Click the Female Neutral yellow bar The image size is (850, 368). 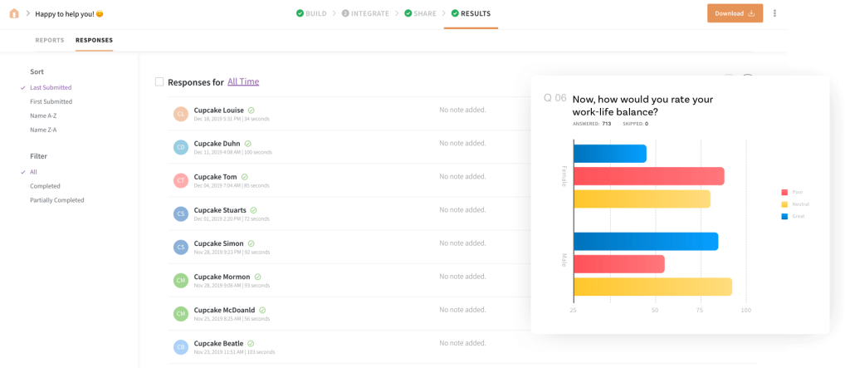coord(642,199)
